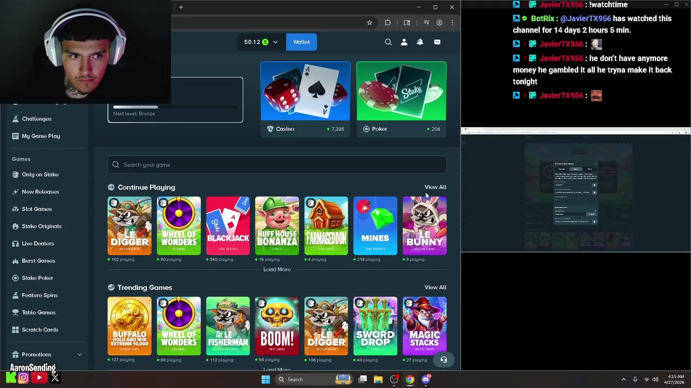The image size is (691, 388).
Task: Click the Next level: Bronze progress bar
Action: pyautogui.click(x=175, y=107)
